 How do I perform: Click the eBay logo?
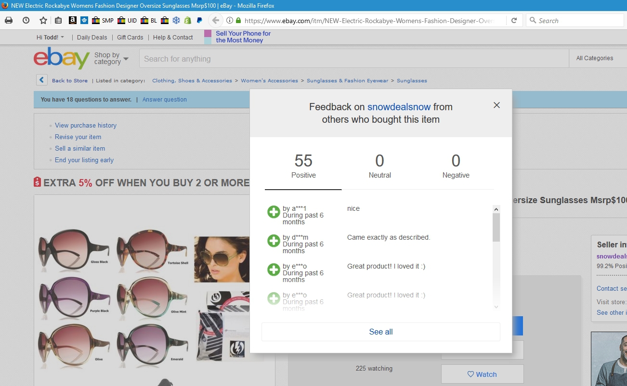(62, 58)
